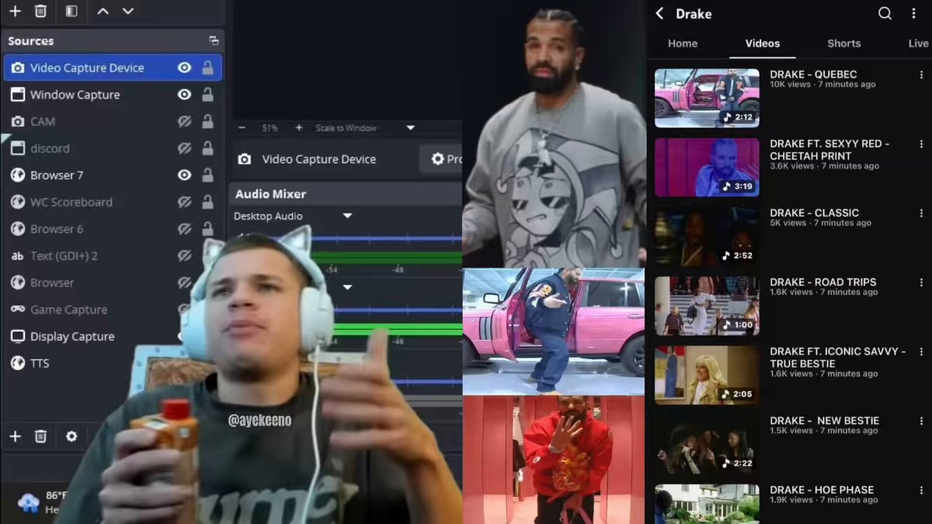Move item up with top arrow
This screenshot has width=932, height=524.
click(x=103, y=12)
